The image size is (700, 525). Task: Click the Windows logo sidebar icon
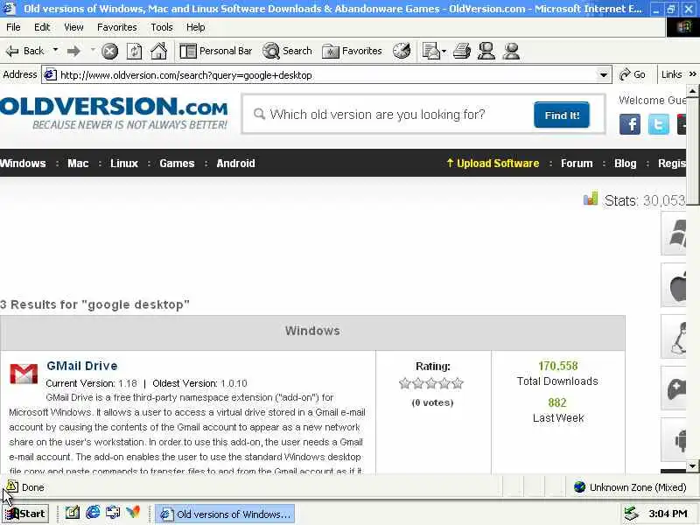click(x=674, y=234)
